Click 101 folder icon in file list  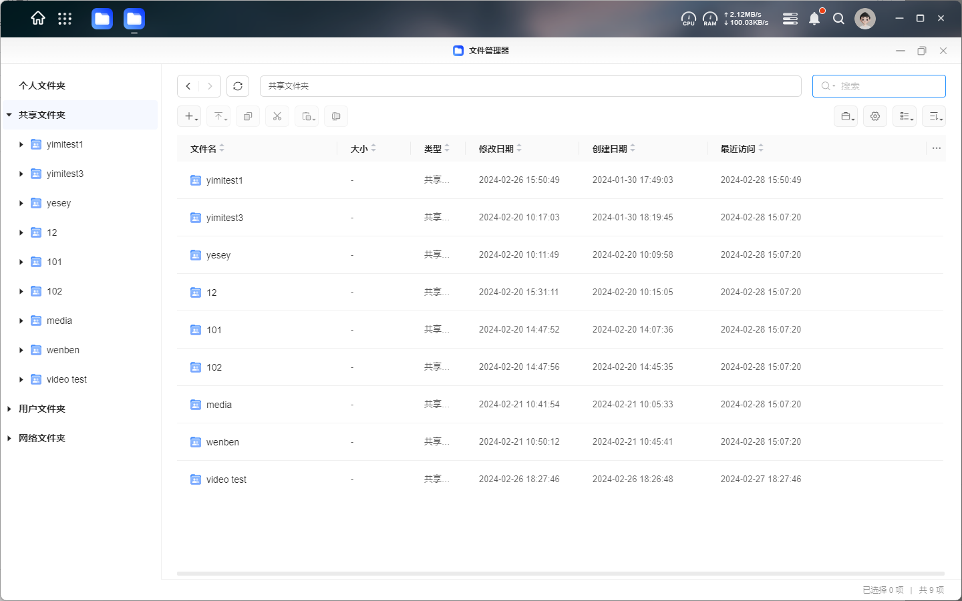click(x=196, y=330)
